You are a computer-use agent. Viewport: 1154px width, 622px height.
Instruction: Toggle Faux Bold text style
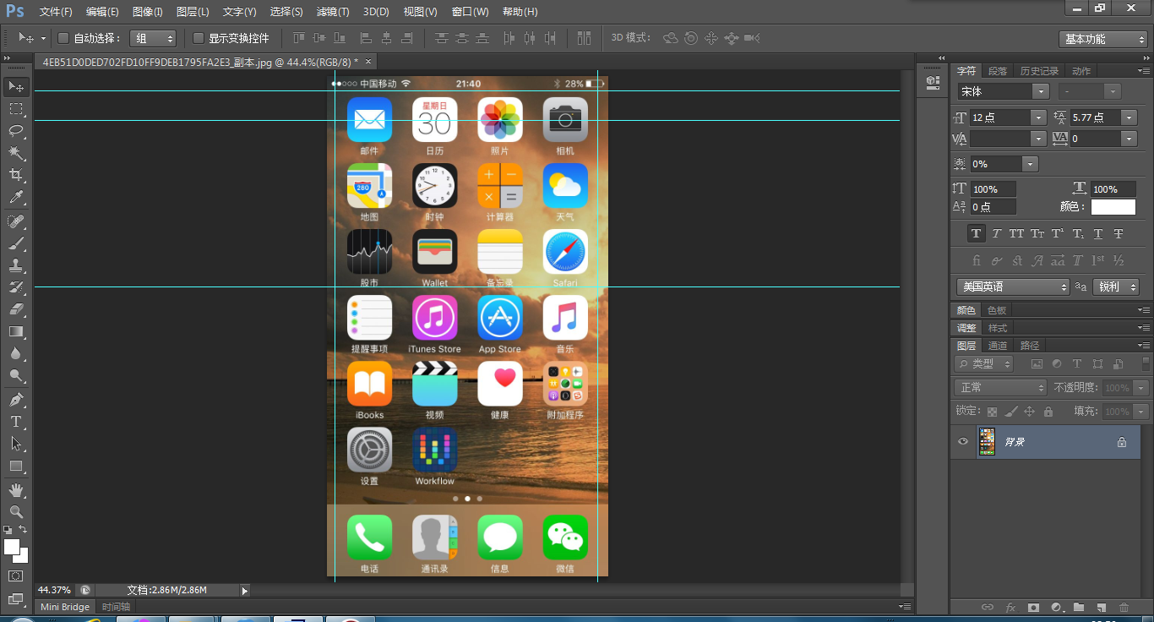(977, 233)
